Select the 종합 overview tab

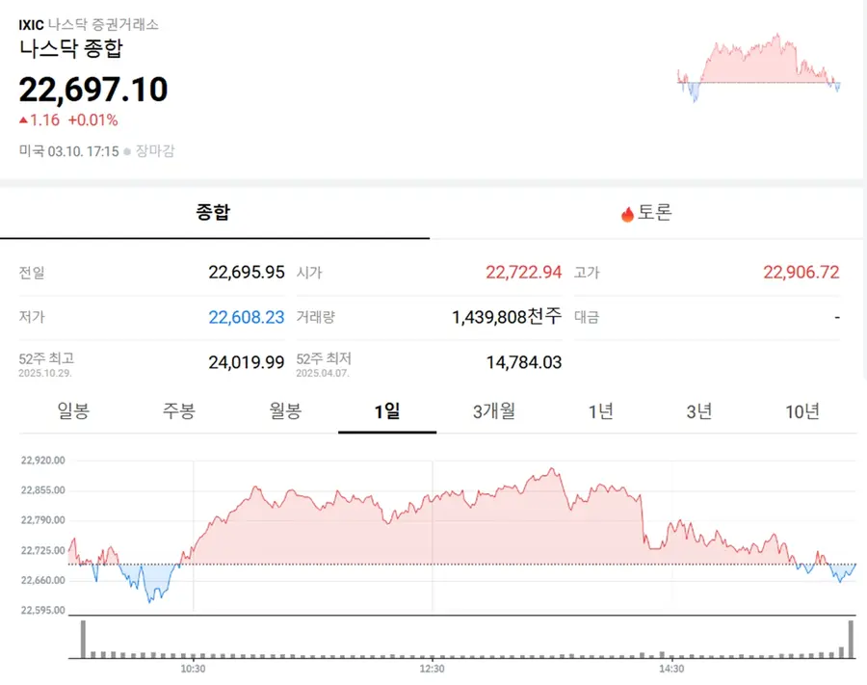click(x=214, y=213)
